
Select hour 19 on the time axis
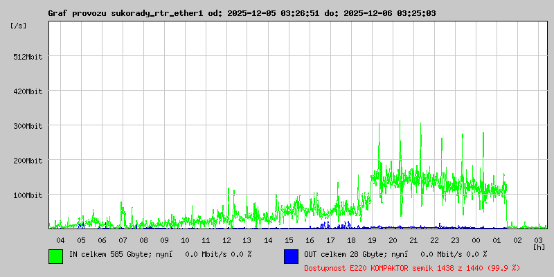pyautogui.click(x=372, y=240)
